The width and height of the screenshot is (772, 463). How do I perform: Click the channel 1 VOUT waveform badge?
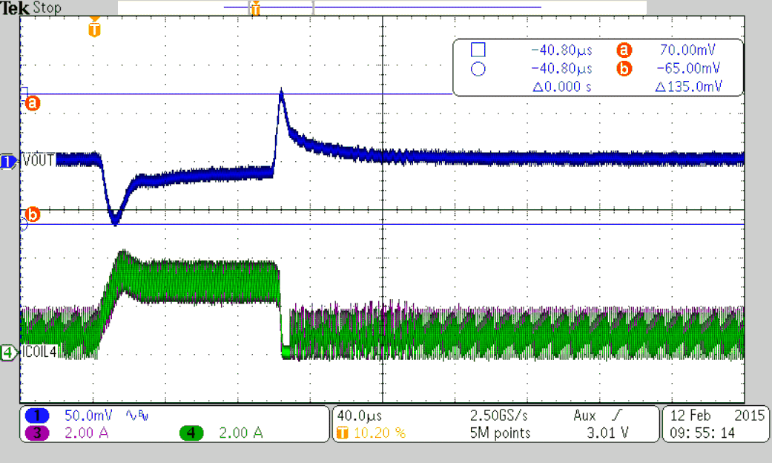pos(7,161)
